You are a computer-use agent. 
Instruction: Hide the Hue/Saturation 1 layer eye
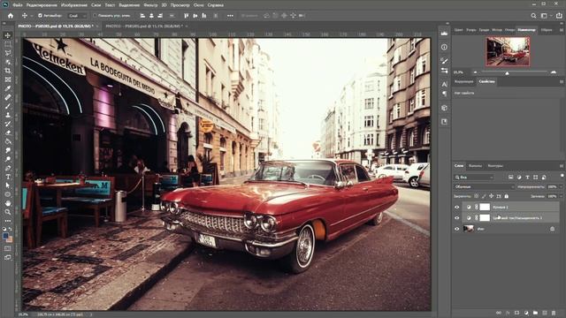pyautogui.click(x=457, y=218)
